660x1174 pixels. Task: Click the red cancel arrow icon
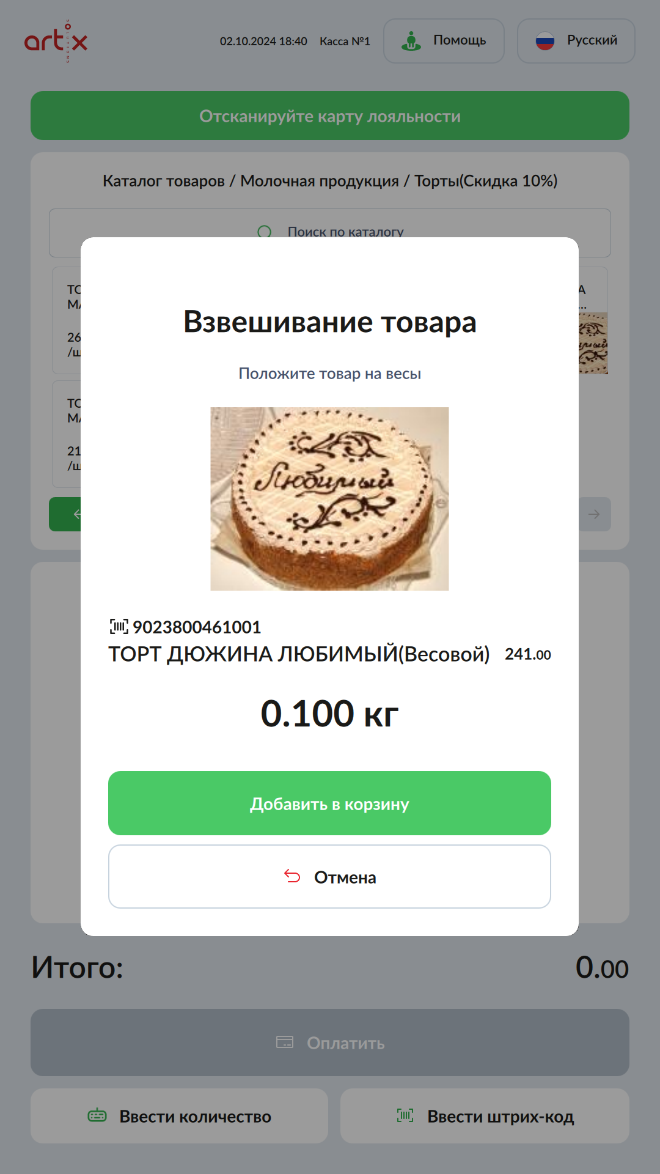[292, 877]
